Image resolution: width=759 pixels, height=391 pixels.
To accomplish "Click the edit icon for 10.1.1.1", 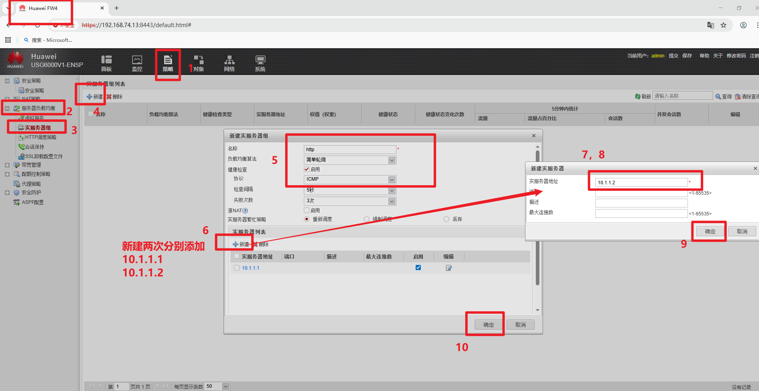I will pos(449,268).
